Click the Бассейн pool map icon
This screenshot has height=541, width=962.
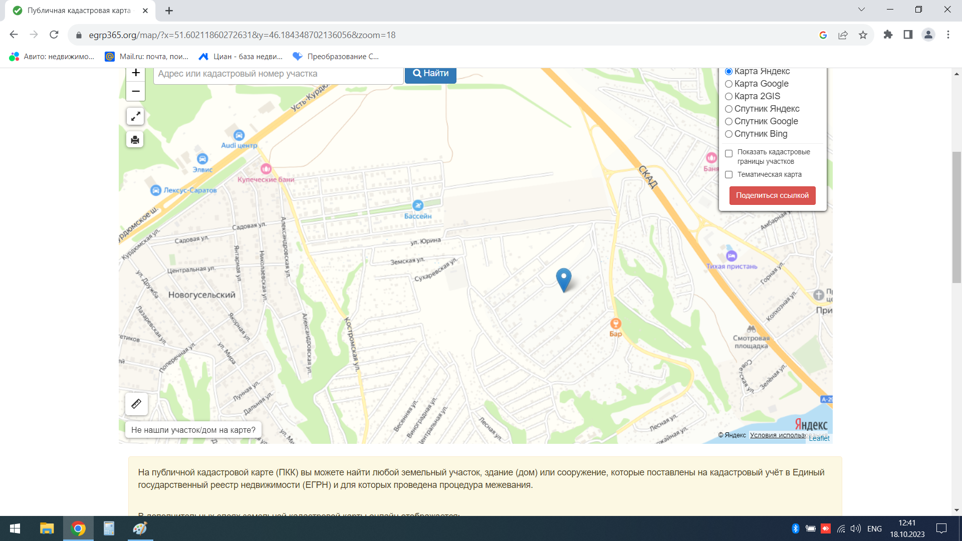pos(418,205)
